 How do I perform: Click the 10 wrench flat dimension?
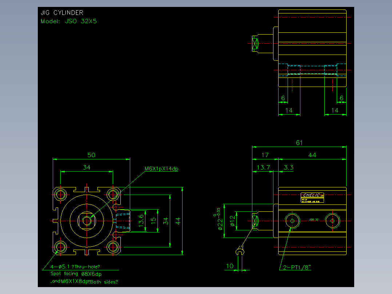[230, 266]
